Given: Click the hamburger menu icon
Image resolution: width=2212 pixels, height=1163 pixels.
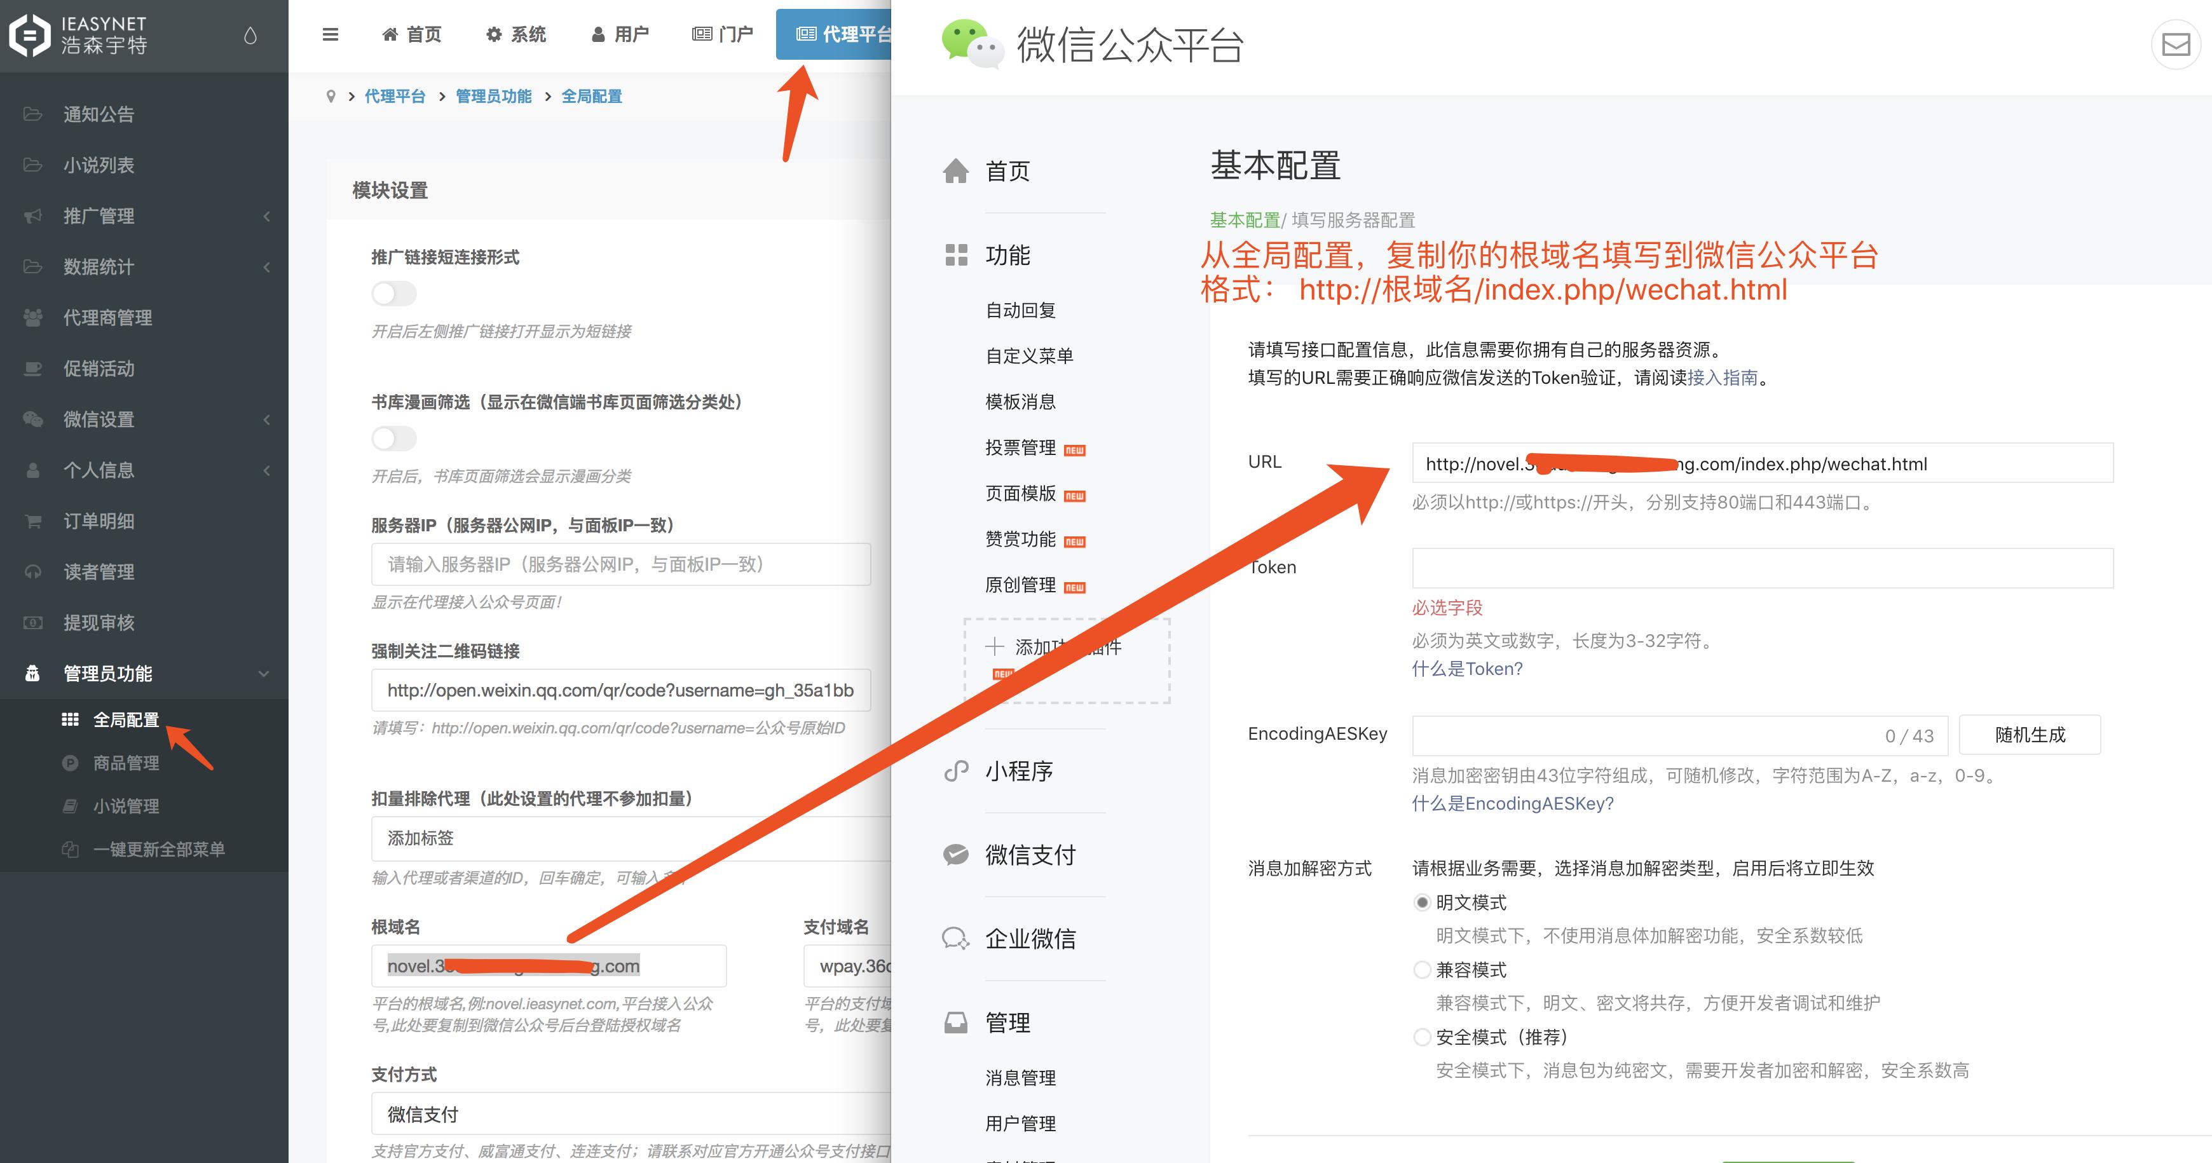Looking at the screenshot, I should click(x=330, y=34).
